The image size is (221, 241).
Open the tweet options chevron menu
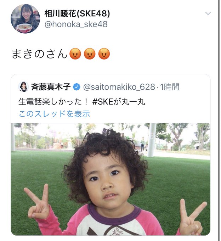point(208,13)
